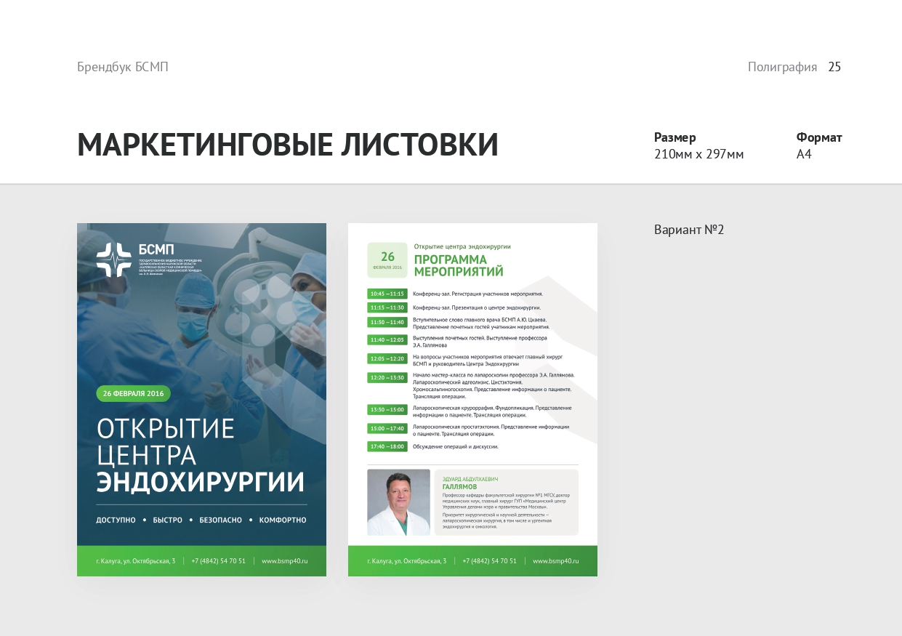Select the 17:40–18:00 time slot
Image resolution: width=902 pixels, height=636 pixels.
click(387, 446)
